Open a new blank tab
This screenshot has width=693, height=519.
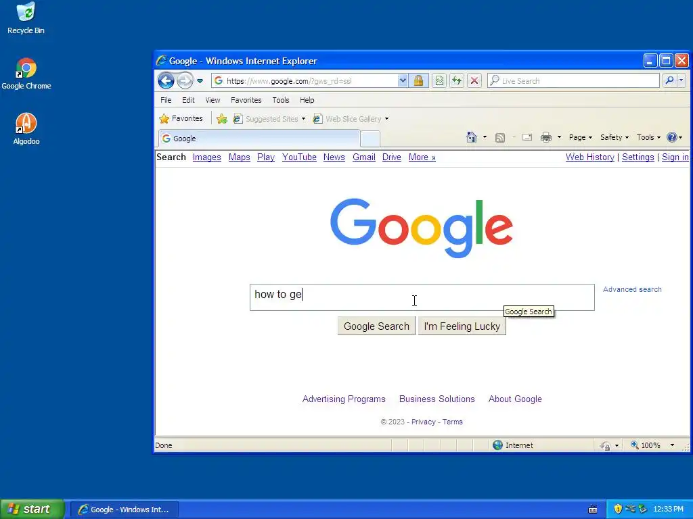pos(370,139)
